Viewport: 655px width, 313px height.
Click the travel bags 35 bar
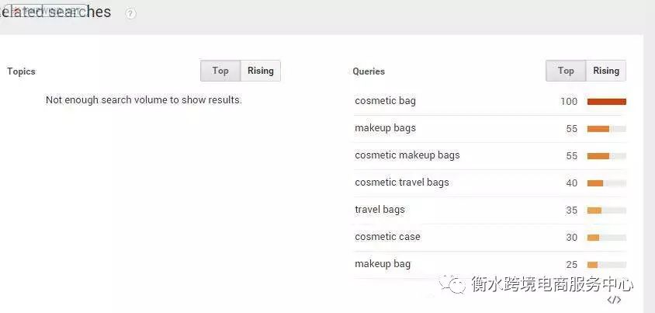(607, 210)
